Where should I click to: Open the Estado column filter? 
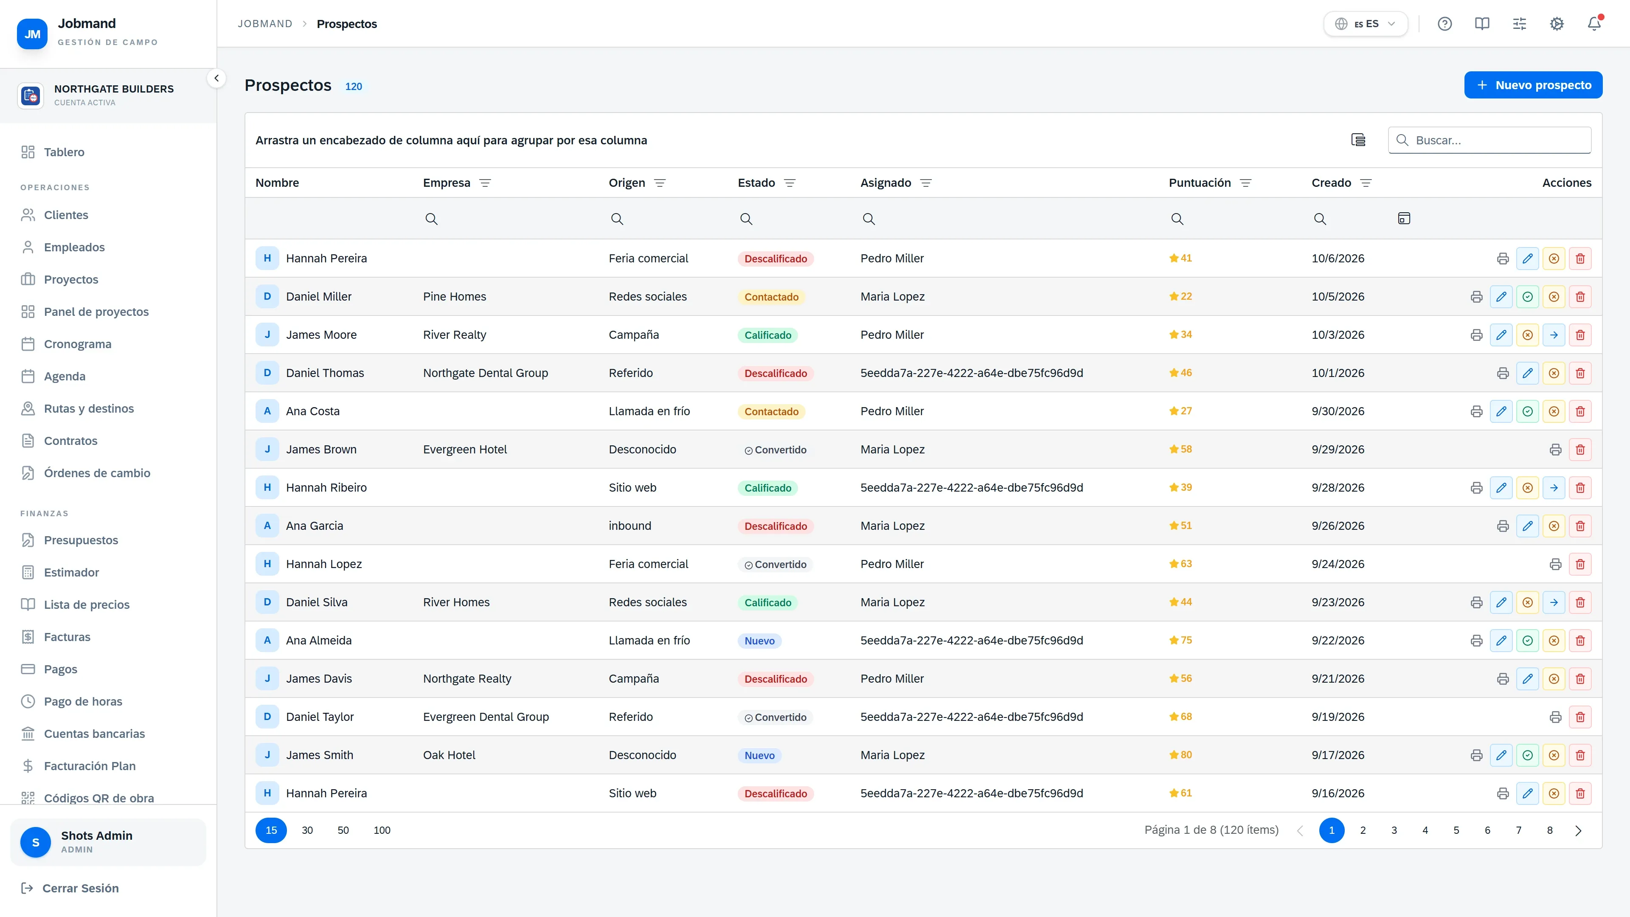coord(790,183)
